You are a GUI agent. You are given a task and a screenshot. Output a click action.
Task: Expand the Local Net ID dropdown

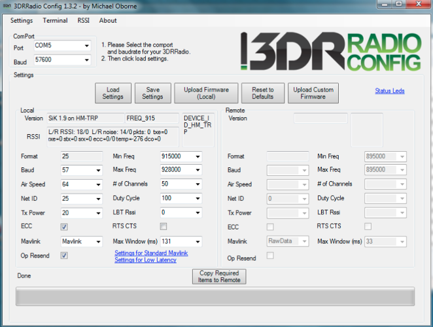coord(98,199)
